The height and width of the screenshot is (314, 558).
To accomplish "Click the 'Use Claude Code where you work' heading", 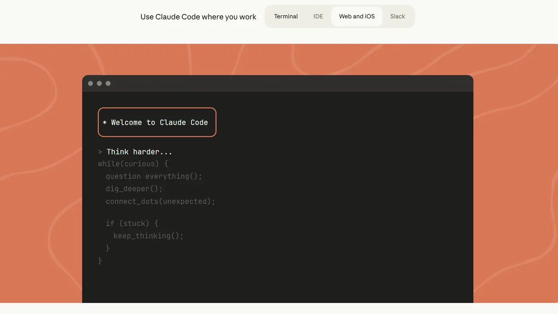I will click(198, 17).
